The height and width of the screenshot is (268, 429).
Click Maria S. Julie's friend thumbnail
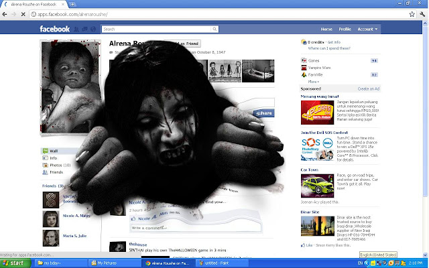click(51, 238)
